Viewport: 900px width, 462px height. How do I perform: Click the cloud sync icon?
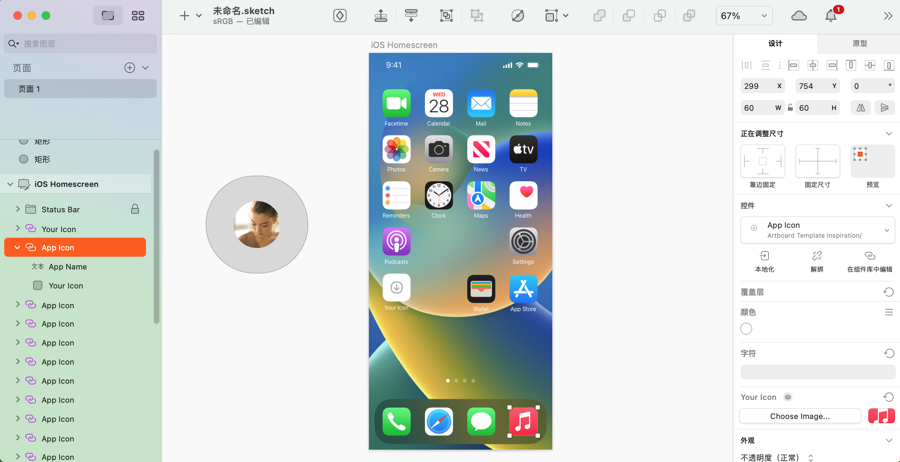[799, 16]
